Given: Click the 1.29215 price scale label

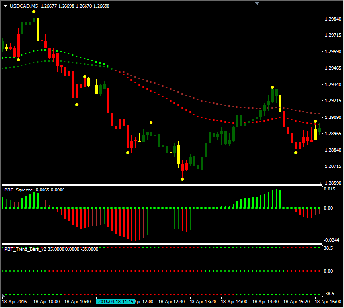Looking at the screenshot, I should point(333,101).
